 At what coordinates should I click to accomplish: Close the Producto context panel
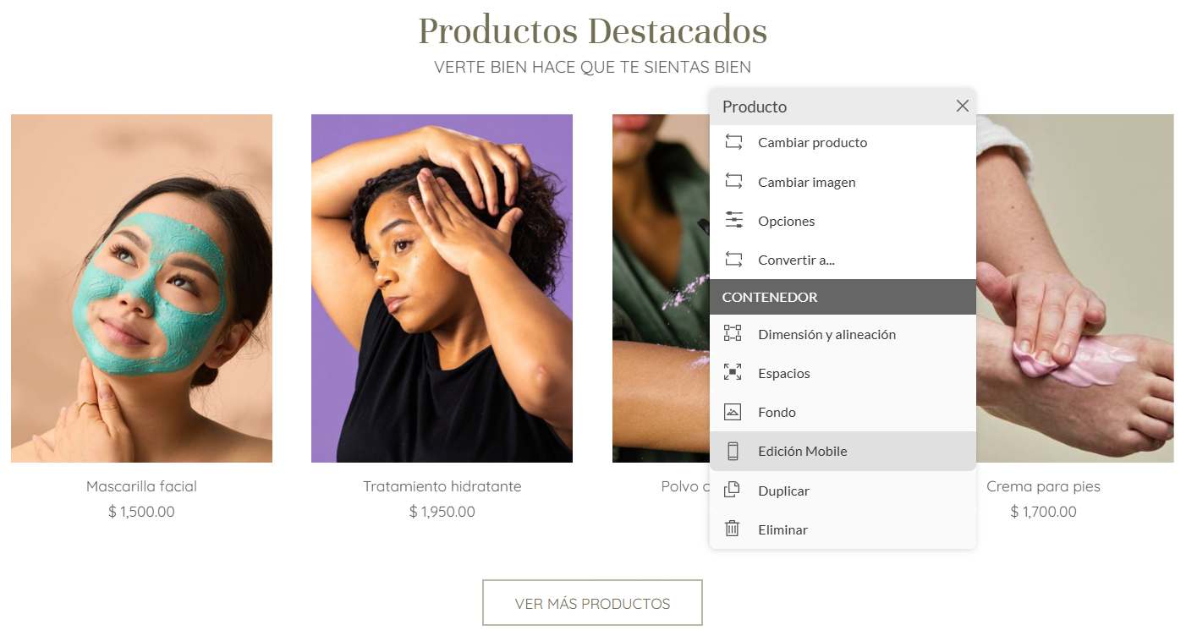pos(962,106)
